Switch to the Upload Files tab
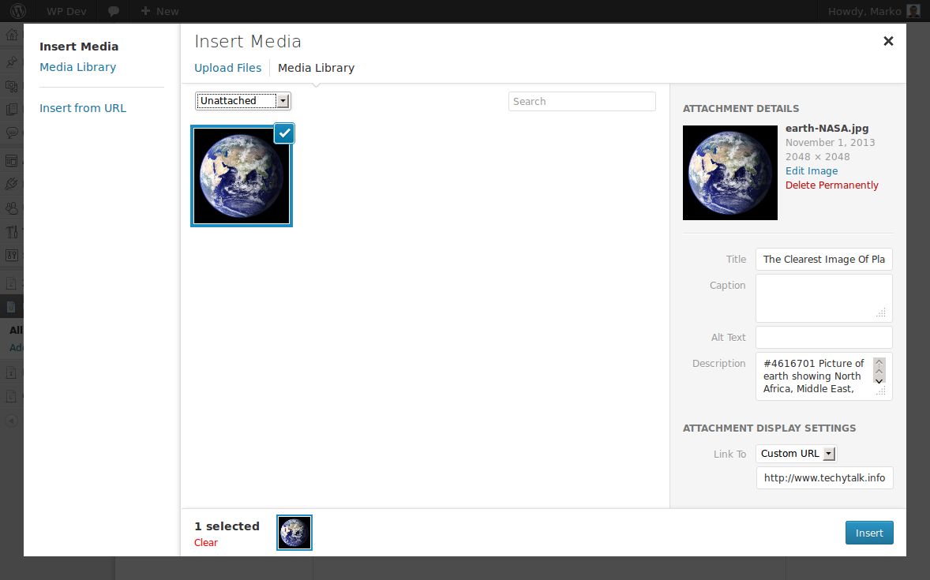 (227, 68)
